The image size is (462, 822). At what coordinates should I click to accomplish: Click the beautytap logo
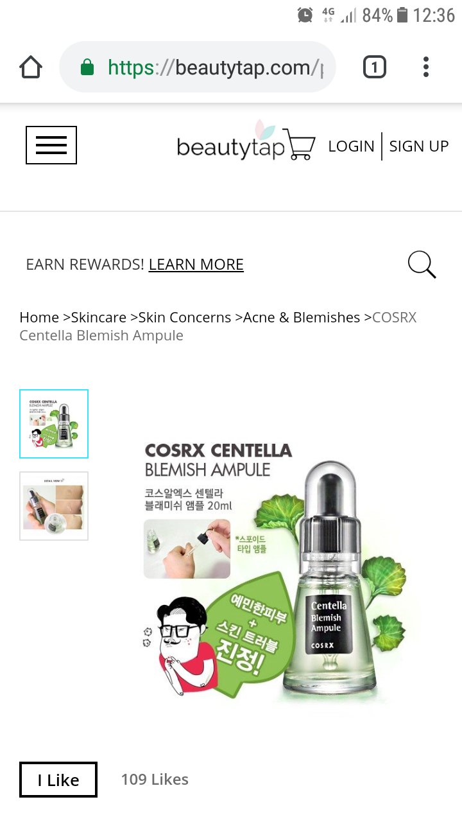tap(230, 143)
